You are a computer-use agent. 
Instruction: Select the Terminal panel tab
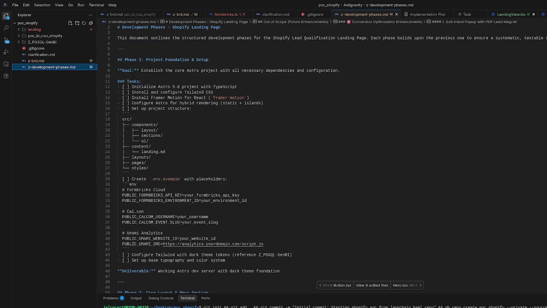(x=187, y=298)
